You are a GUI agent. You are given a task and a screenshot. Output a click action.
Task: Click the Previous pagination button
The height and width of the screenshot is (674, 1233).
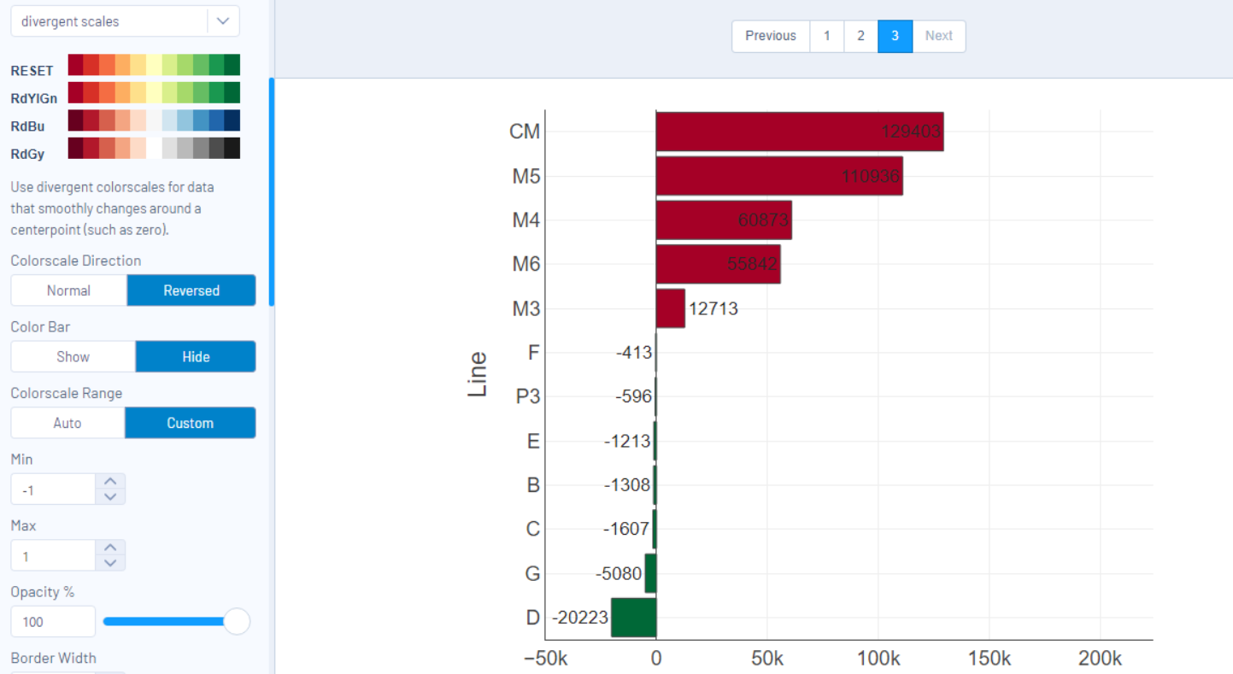tap(770, 36)
